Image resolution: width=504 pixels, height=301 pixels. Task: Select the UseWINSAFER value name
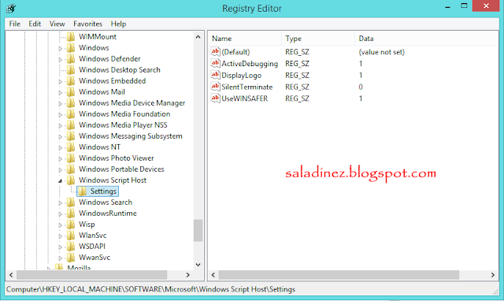245,98
